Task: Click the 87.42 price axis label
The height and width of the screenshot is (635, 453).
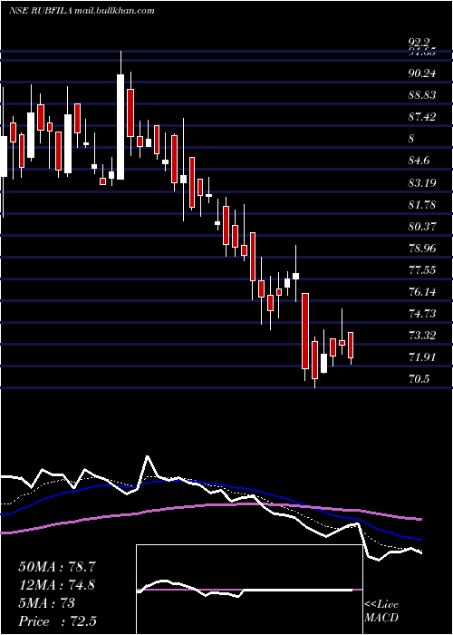Action: pyautogui.click(x=422, y=117)
